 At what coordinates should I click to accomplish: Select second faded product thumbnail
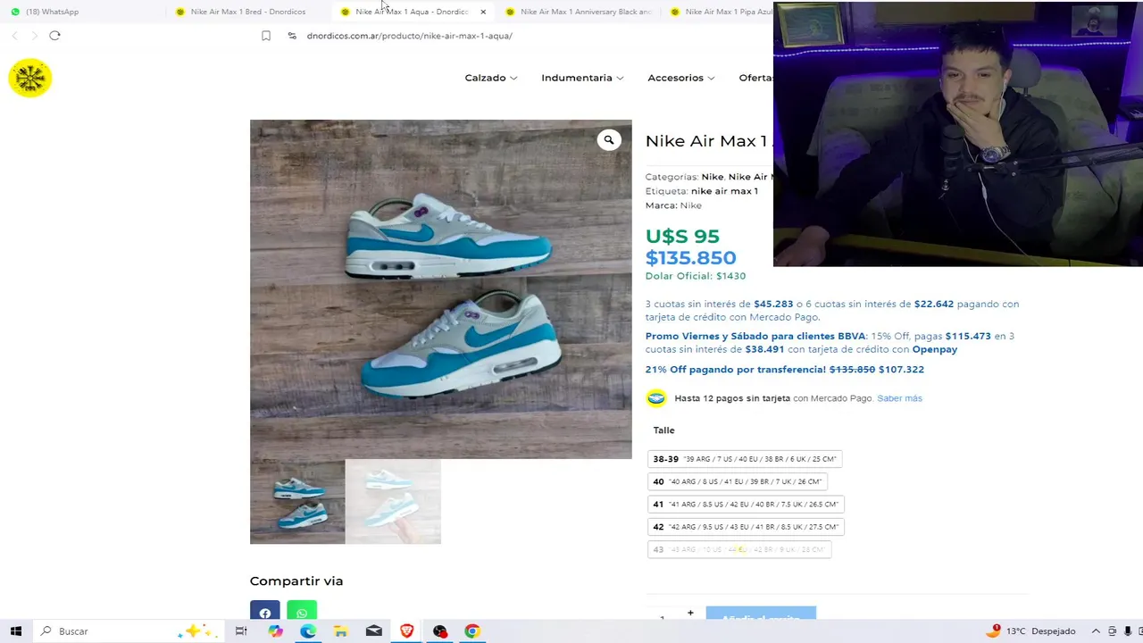pos(393,501)
